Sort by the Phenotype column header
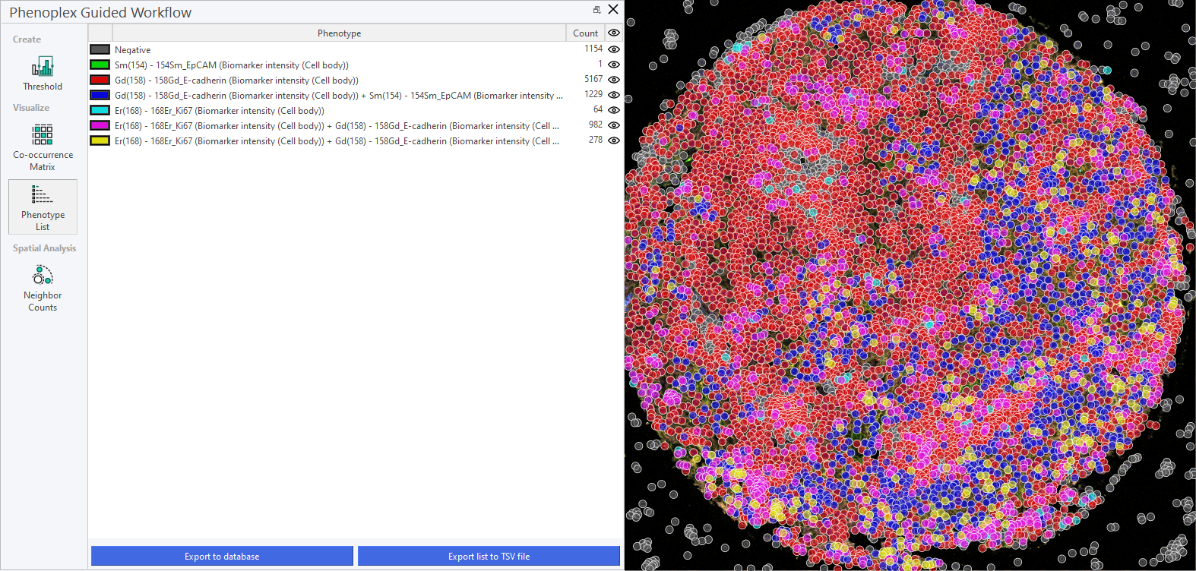The image size is (1196, 571). pos(339,33)
